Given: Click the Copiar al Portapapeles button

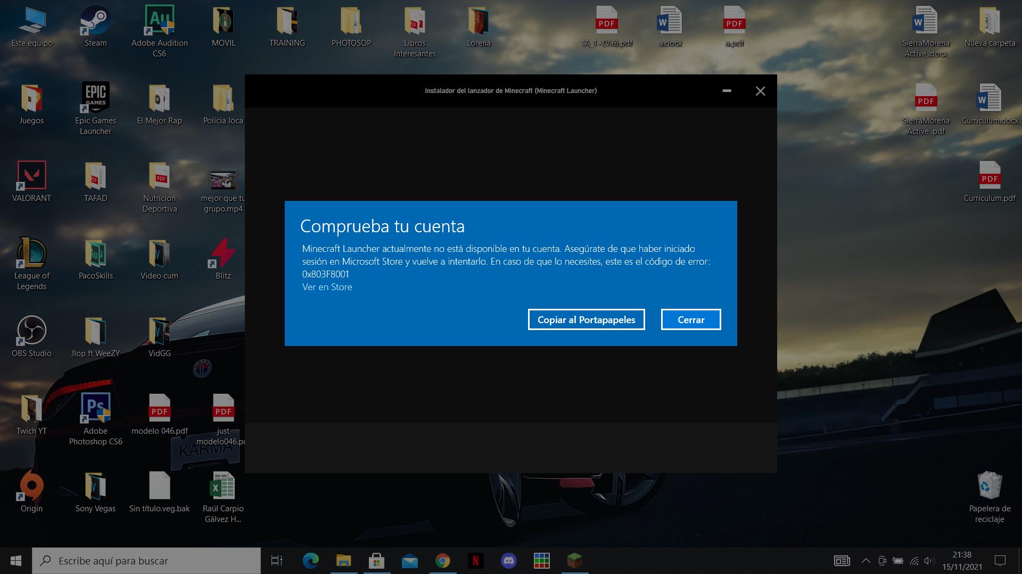Looking at the screenshot, I should point(586,319).
